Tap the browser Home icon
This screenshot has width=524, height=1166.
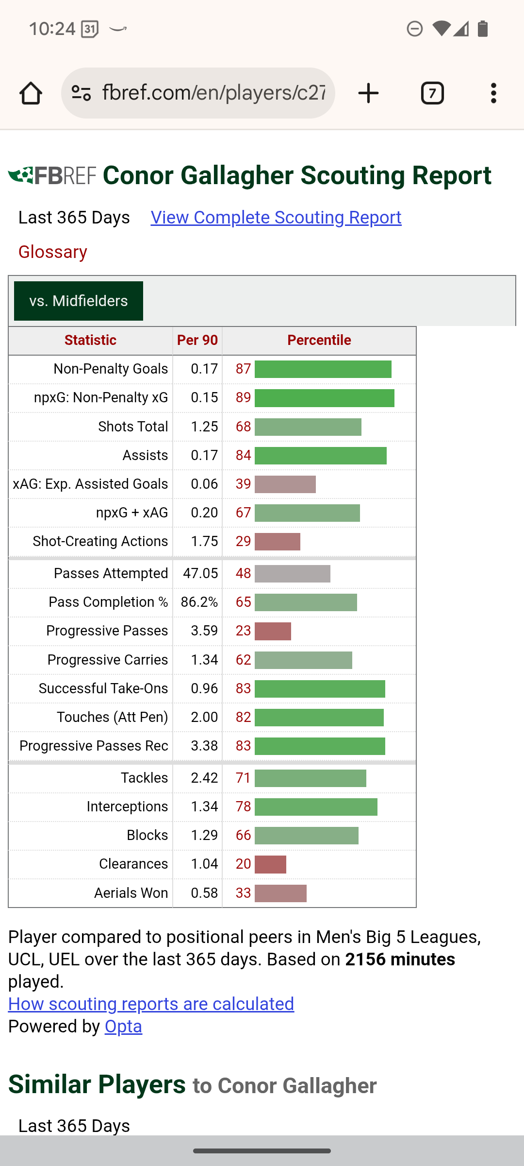31,93
